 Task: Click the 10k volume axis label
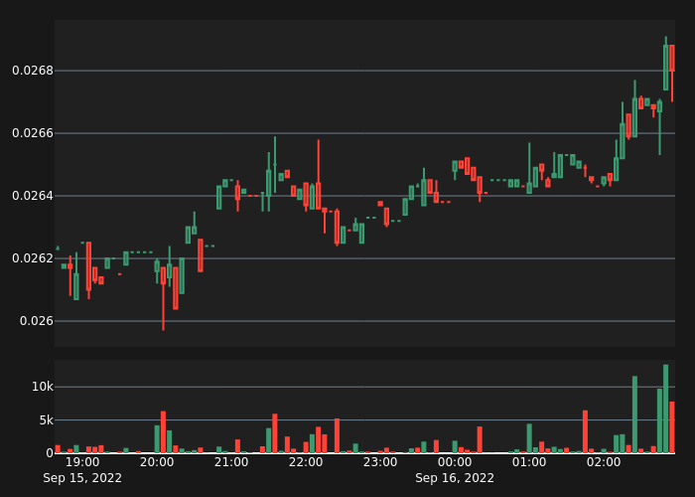42,387
